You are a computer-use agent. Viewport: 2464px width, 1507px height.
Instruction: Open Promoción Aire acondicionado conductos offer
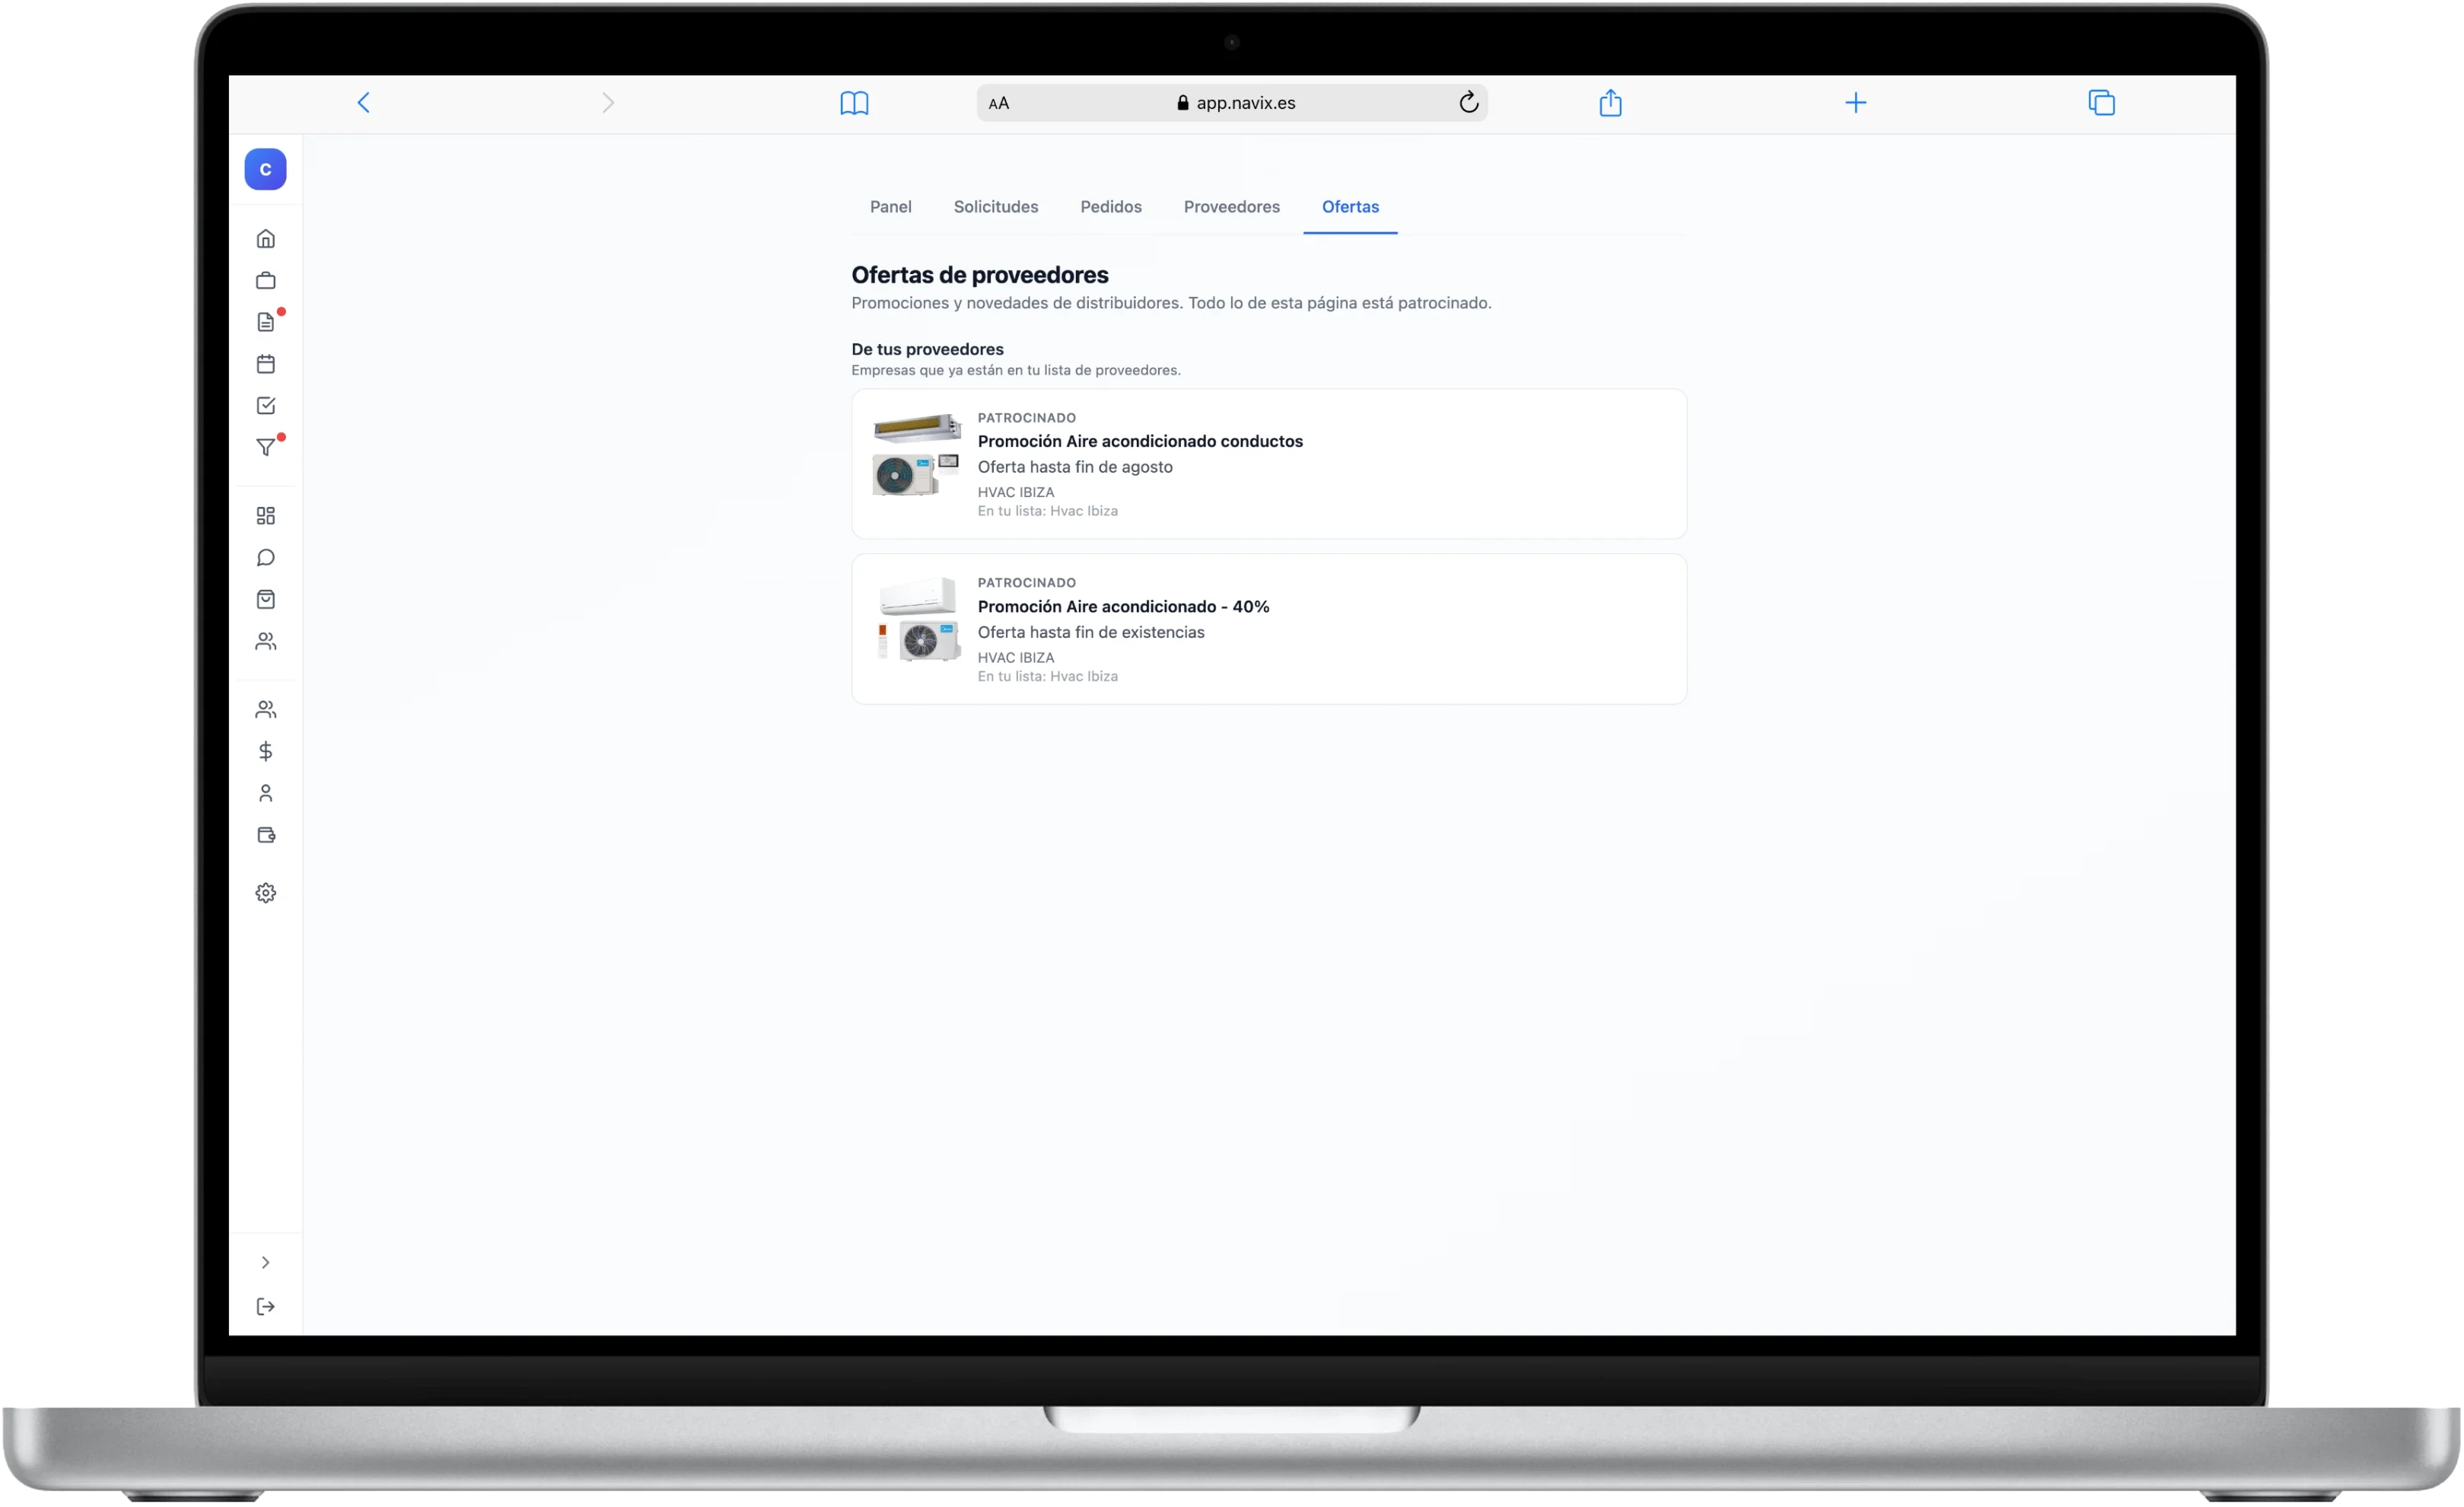click(1269, 464)
